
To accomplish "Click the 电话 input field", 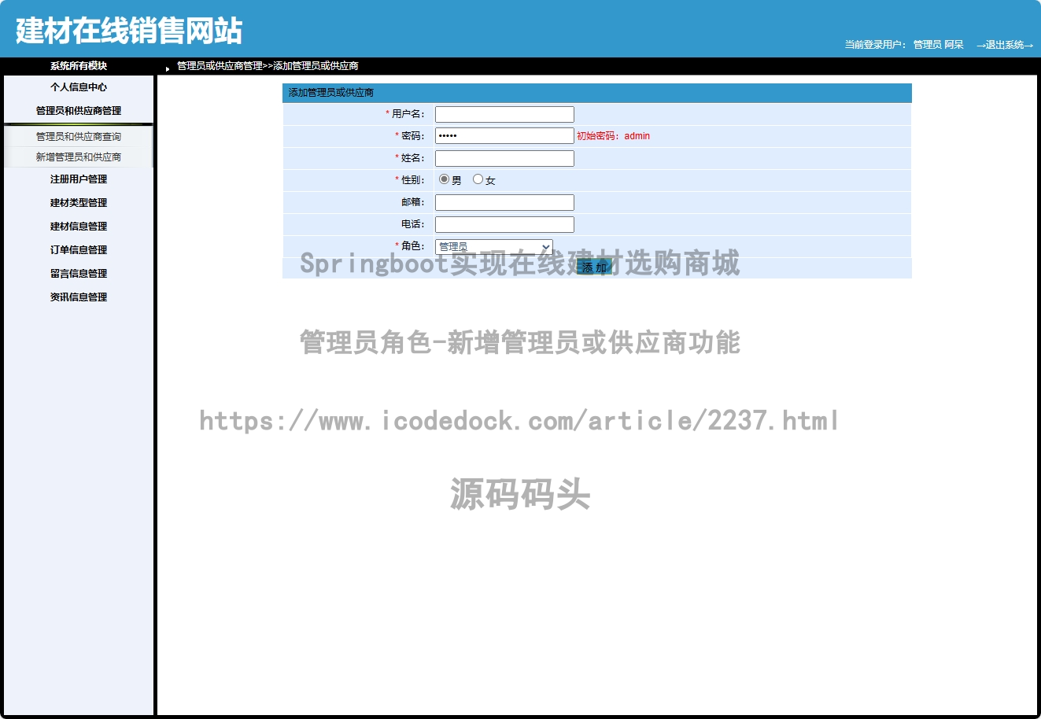I will pyautogui.click(x=504, y=224).
